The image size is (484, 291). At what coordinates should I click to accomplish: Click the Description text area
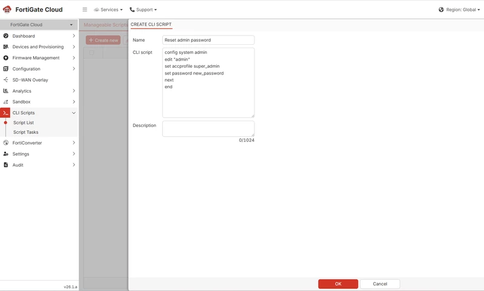pos(208,128)
